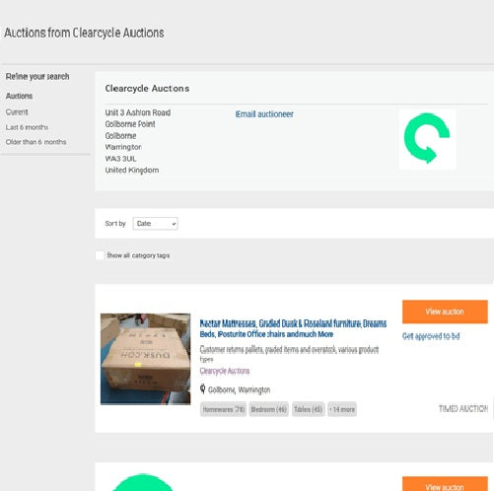The width and height of the screenshot is (494, 491).
Task: Click the Auctions from Clearcycle Auctions page heading
Action: (x=84, y=33)
